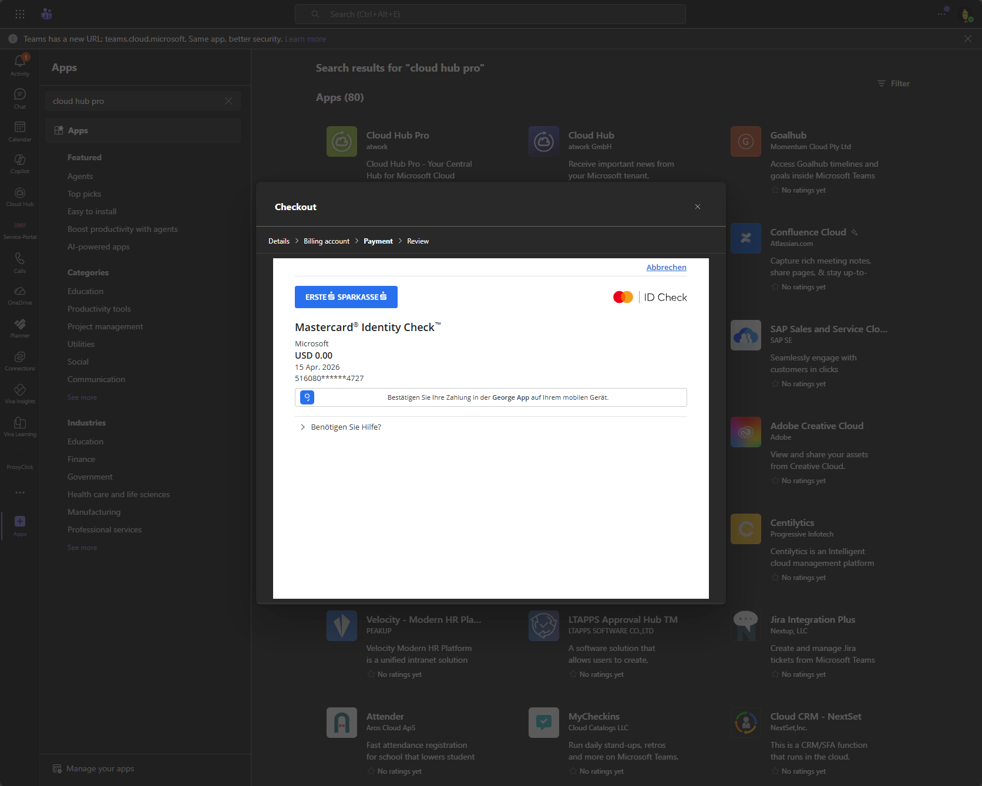Open the Planner app icon

pyautogui.click(x=20, y=328)
